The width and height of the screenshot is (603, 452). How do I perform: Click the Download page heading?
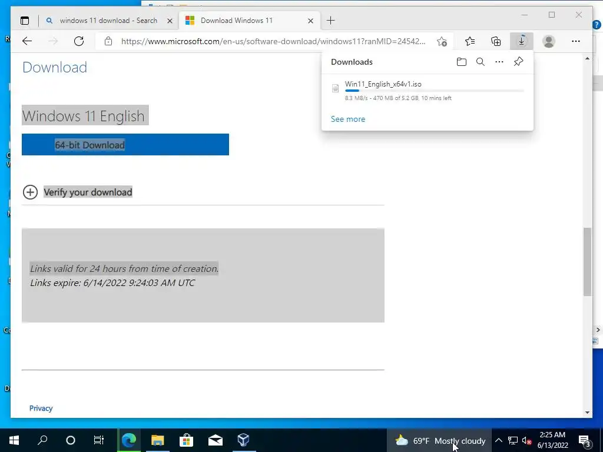(x=55, y=67)
